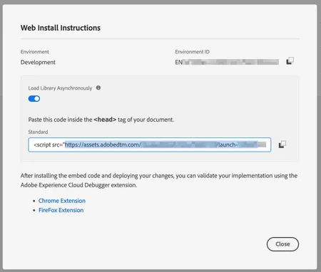
Task: Open the FireFox Extension link
Action: point(61,210)
